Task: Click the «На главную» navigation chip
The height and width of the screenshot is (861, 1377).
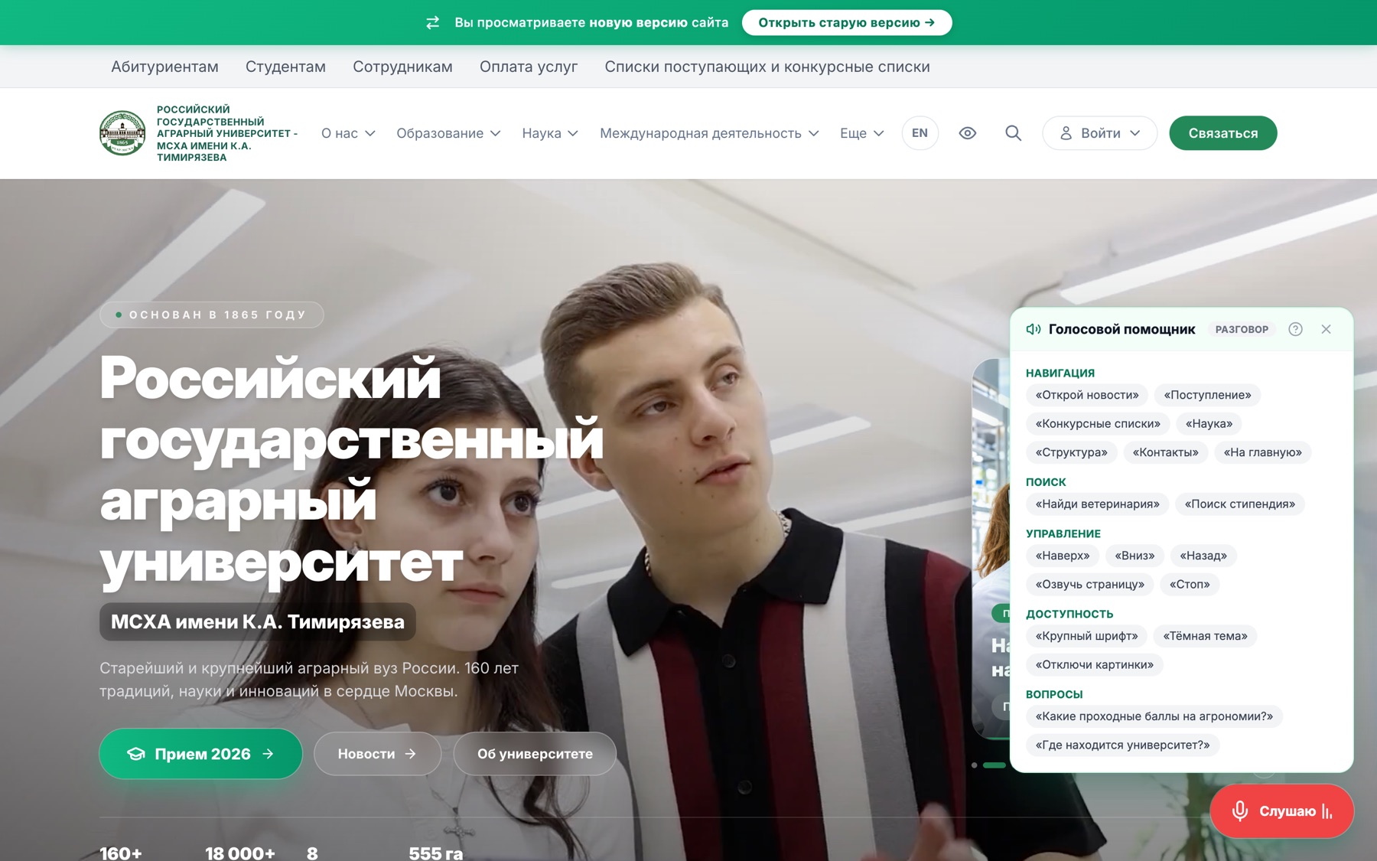Action: pos(1262,452)
